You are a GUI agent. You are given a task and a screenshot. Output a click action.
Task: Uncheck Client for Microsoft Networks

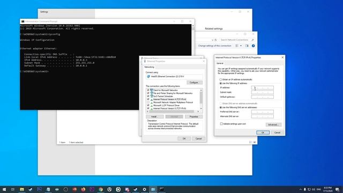(148, 90)
